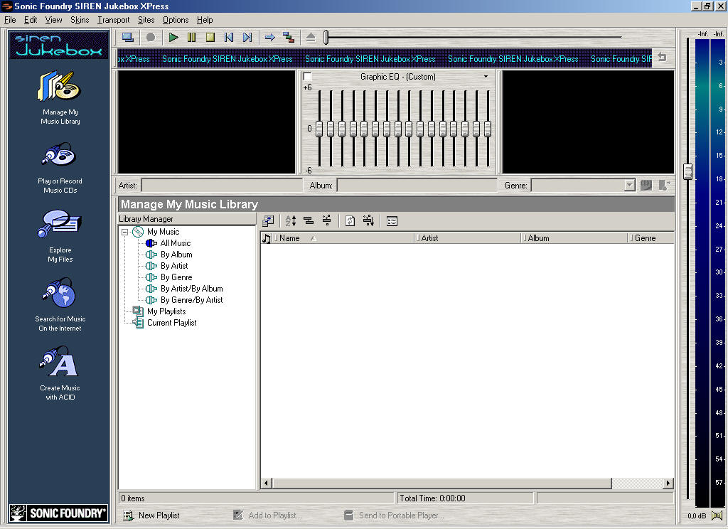Open the View menu
728x529 pixels.
[53, 20]
